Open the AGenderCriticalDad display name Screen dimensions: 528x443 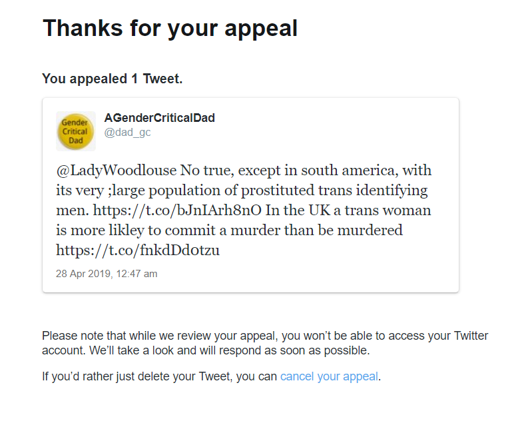(159, 118)
